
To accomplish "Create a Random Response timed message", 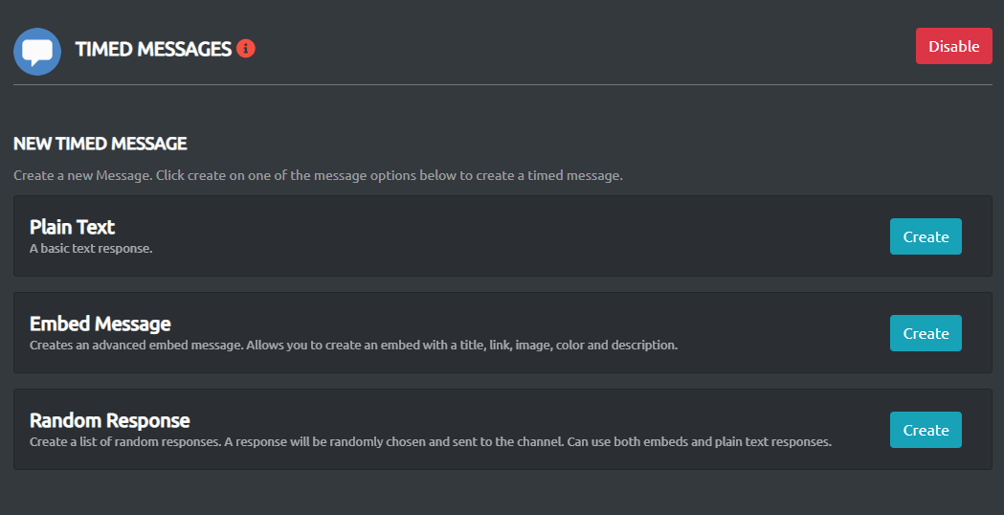I will 925,430.
